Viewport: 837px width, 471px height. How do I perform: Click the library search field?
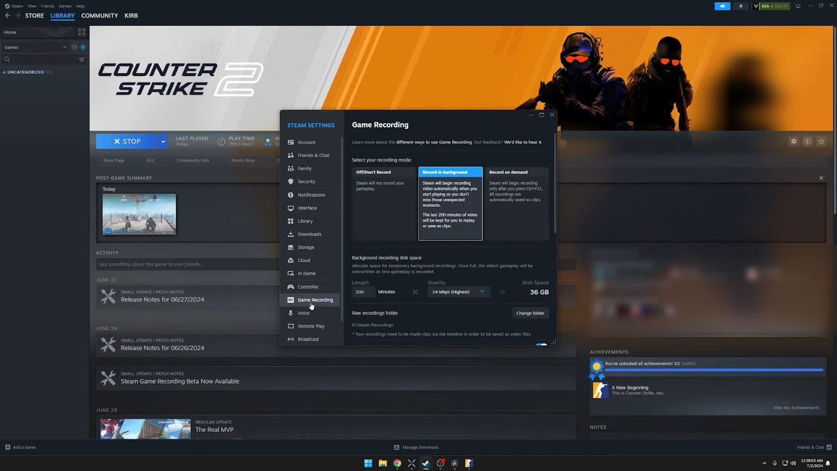click(40, 60)
